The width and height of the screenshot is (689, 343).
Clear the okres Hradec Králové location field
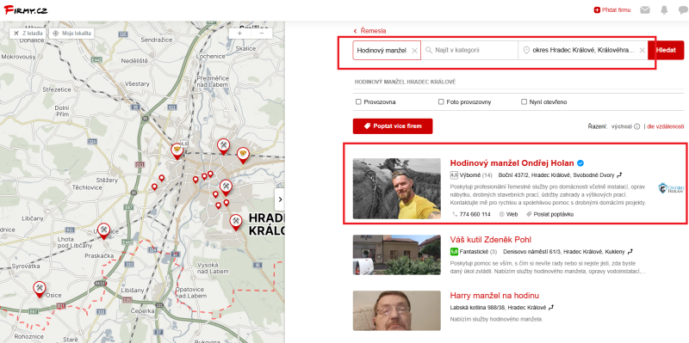[x=642, y=51]
